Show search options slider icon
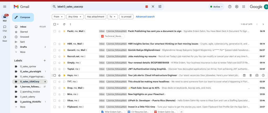 [x=160, y=7]
